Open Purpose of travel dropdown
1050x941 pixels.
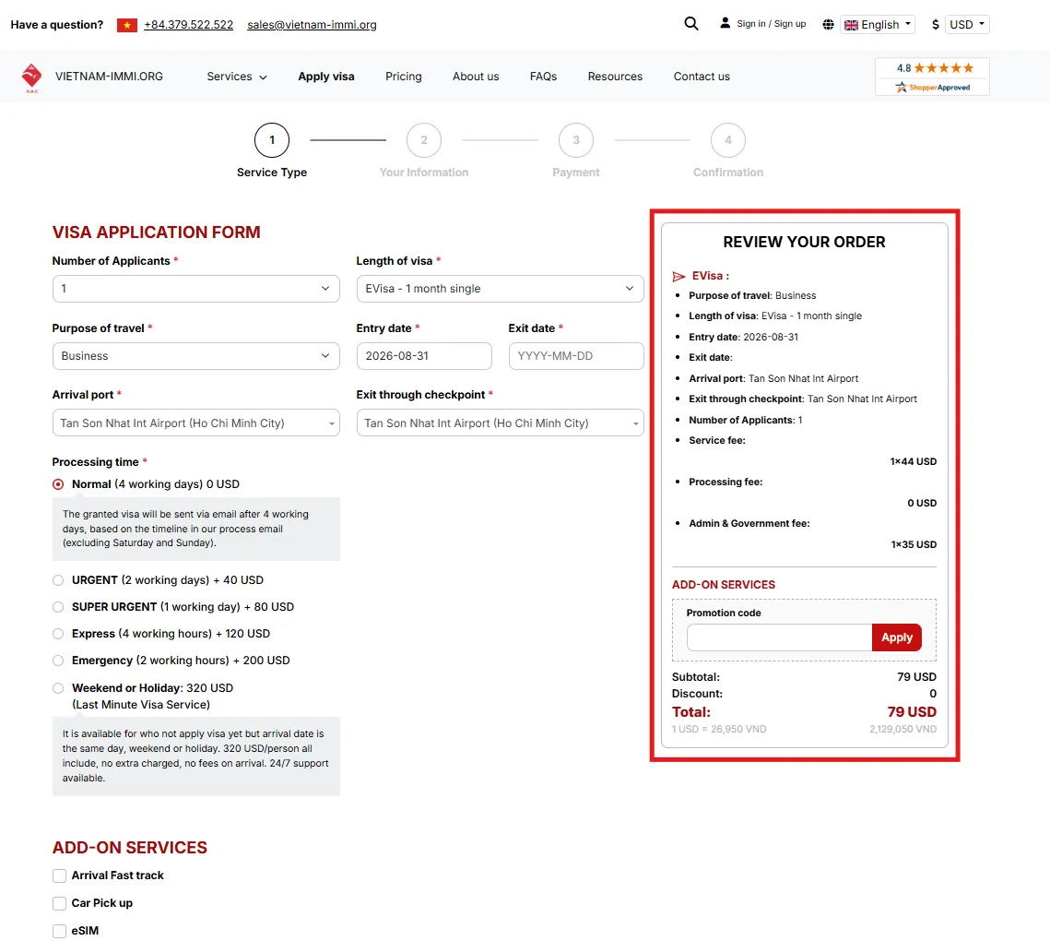coord(196,356)
